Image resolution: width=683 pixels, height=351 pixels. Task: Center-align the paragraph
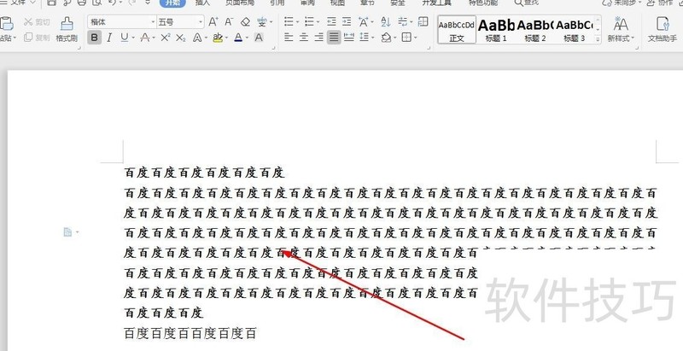pyautogui.click(x=304, y=38)
